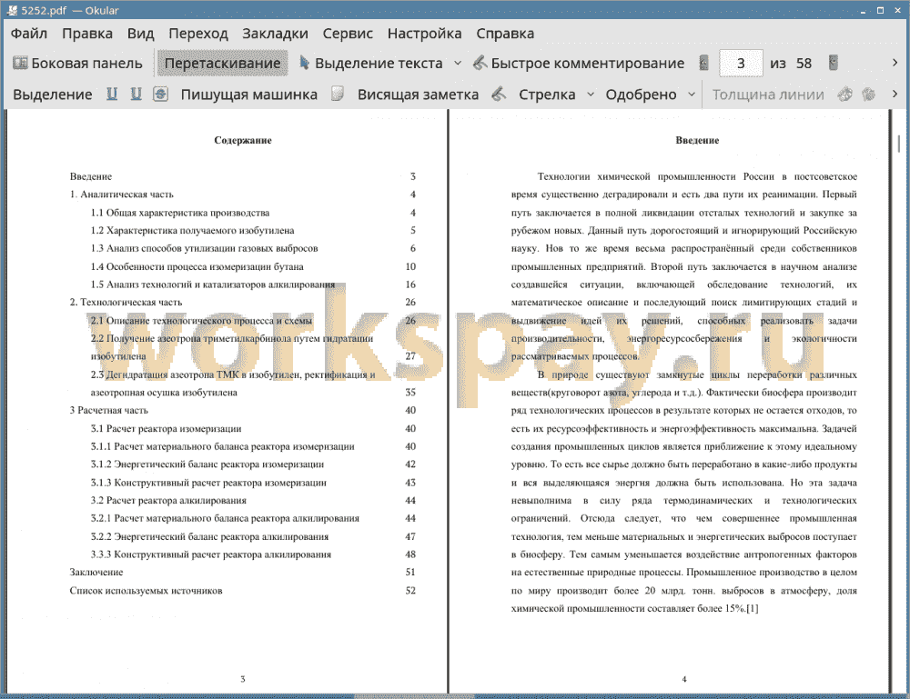910x699 pixels.
Task: Click entry '1.1 Общая характеристика производства'
Action: (180, 213)
